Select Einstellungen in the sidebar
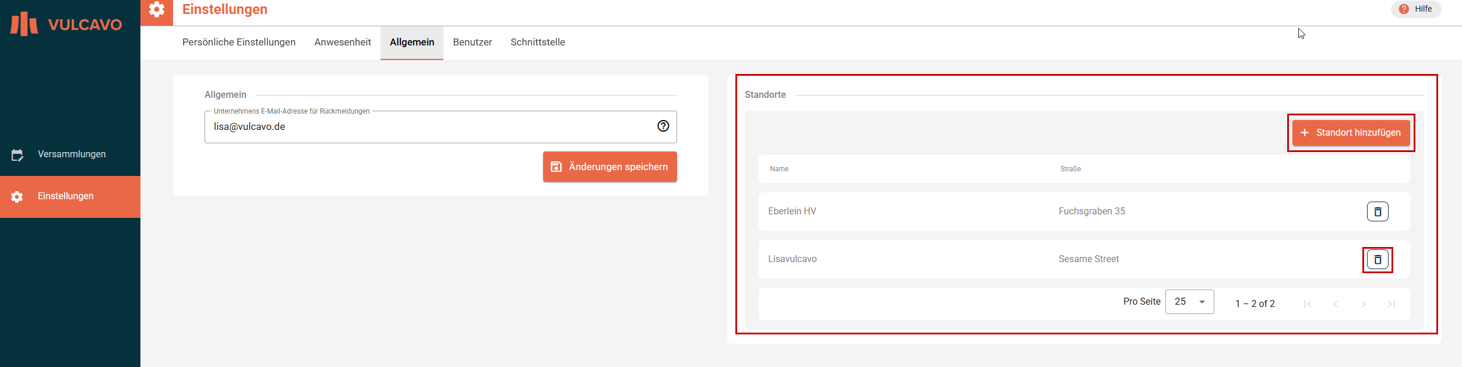The height and width of the screenshot is (367, 1462). pos(65,196)
